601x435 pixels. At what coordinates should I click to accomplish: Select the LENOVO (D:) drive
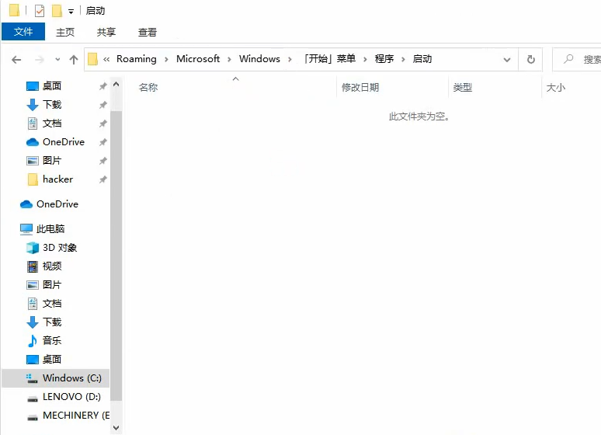click(x=71, y=397)
